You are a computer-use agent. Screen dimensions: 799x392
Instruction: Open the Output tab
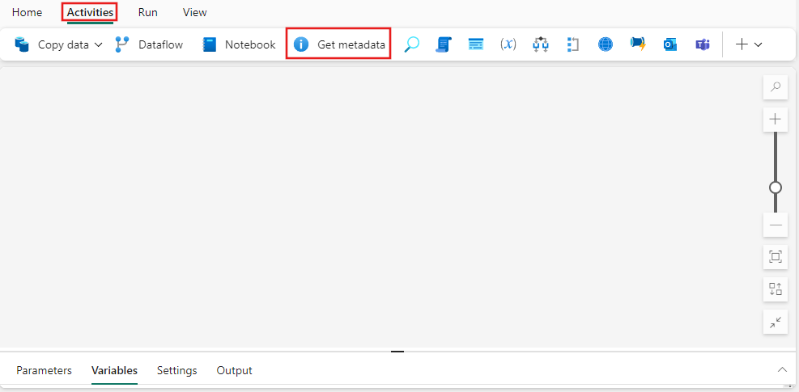point(235,370)
